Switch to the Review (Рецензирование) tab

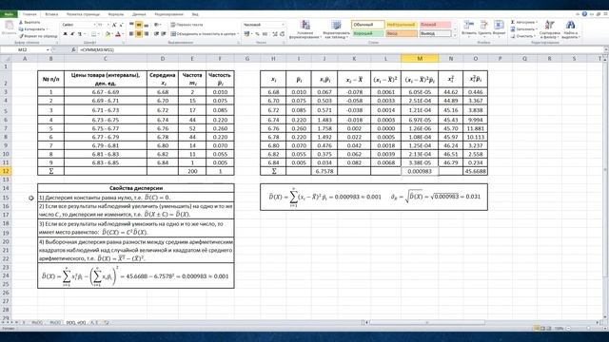168,14
